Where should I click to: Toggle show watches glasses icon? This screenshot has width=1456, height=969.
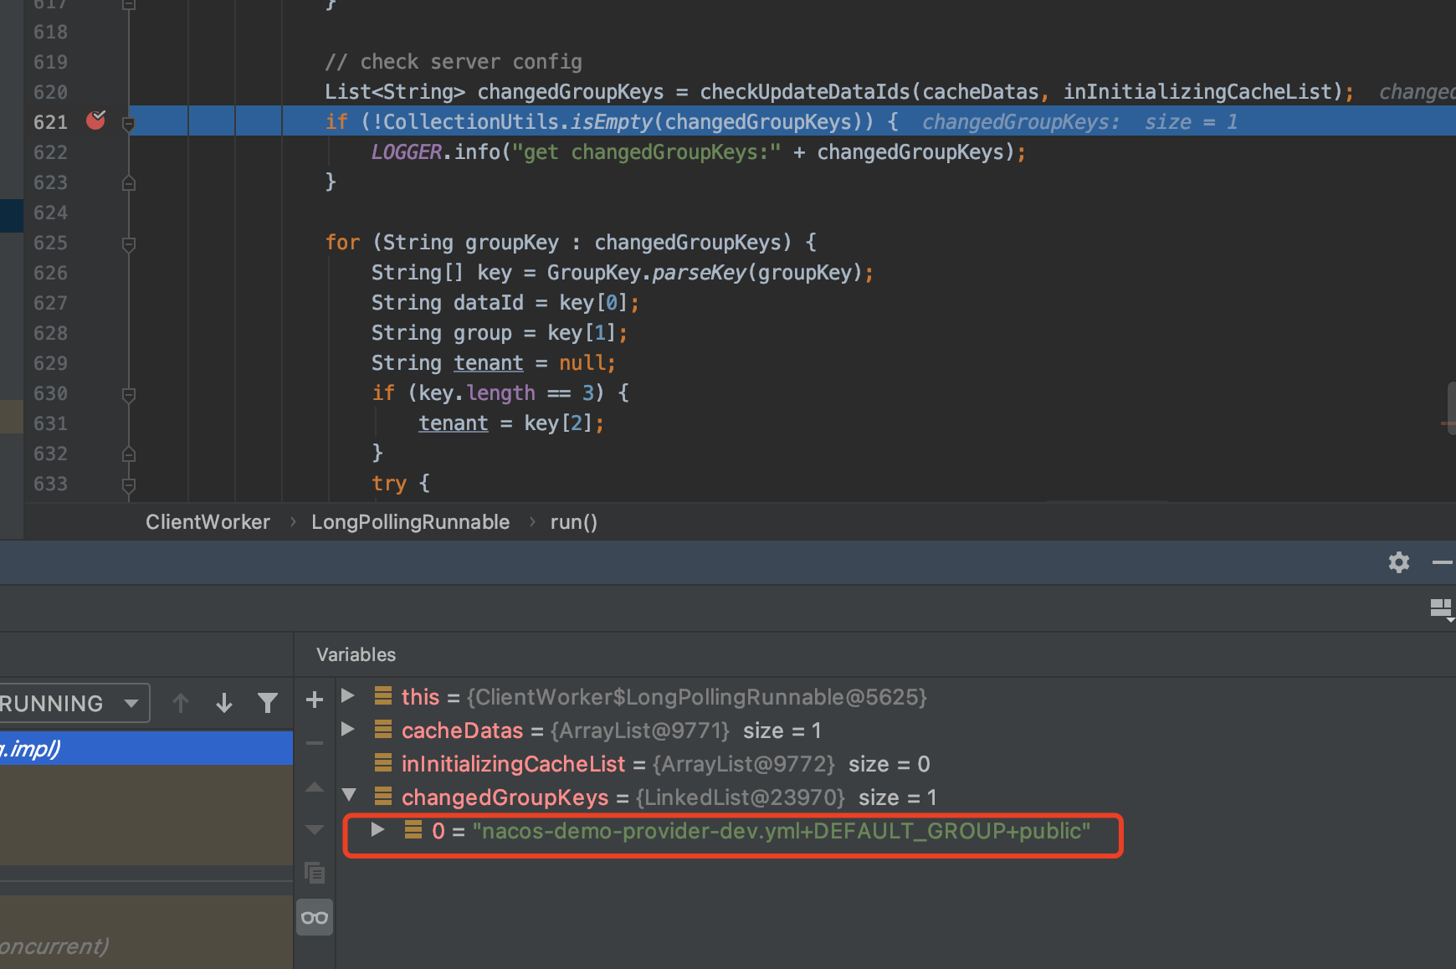coord(315,918)
